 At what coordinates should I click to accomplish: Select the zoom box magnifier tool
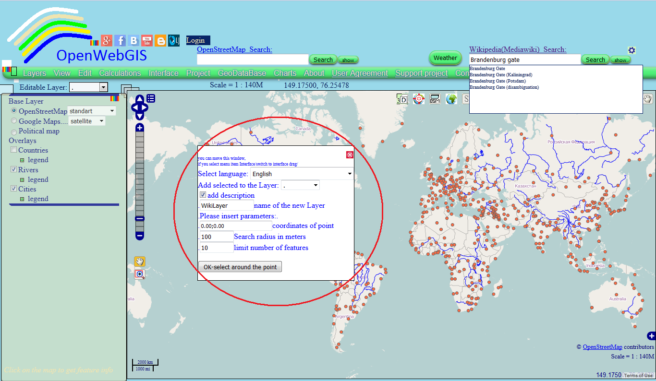pyautogui.click(x=139, y=274)
